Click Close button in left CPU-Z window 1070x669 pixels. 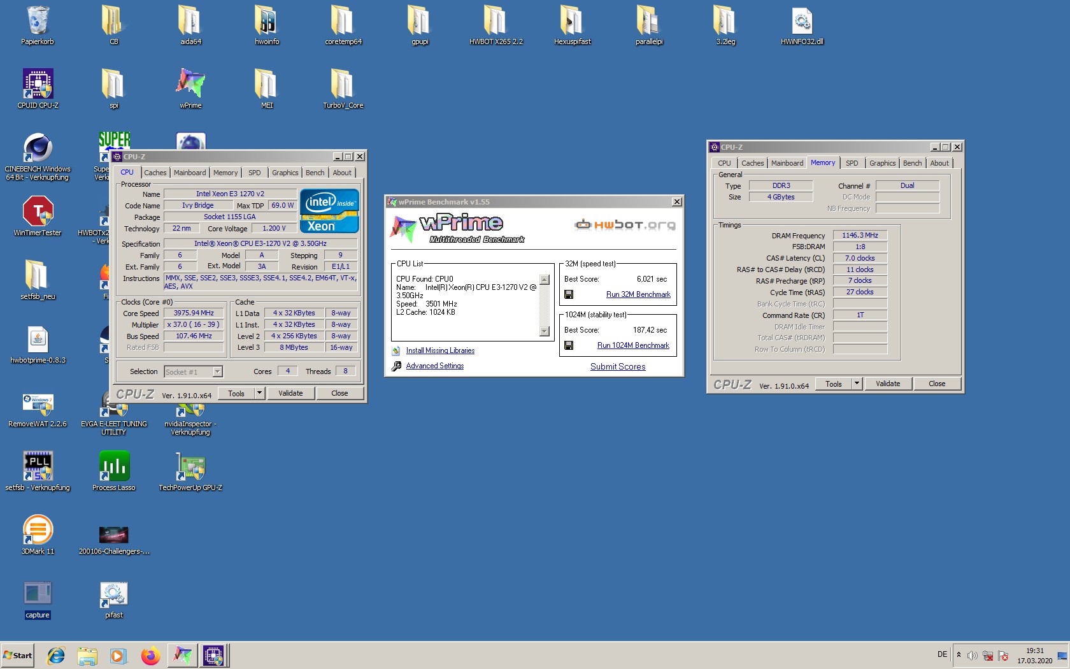(339, 393)
